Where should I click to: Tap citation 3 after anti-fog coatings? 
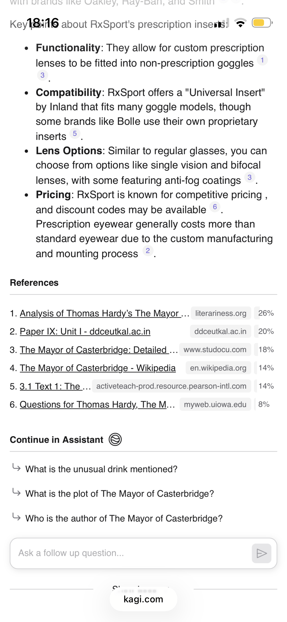click(249, 177)
